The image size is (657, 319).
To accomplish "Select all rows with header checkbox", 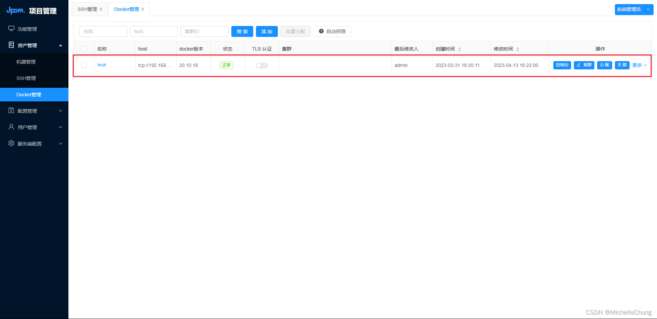I will pos(84,49).
